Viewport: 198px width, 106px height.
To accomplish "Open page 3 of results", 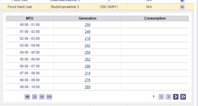I will click(168, 97).
